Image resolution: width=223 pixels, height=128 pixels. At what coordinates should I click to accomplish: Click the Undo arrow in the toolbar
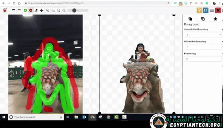coord(13,10)
